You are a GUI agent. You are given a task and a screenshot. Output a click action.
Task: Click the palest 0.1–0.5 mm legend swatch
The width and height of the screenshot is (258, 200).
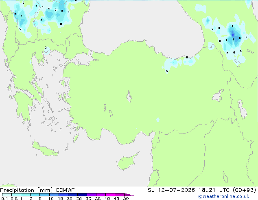7,195
